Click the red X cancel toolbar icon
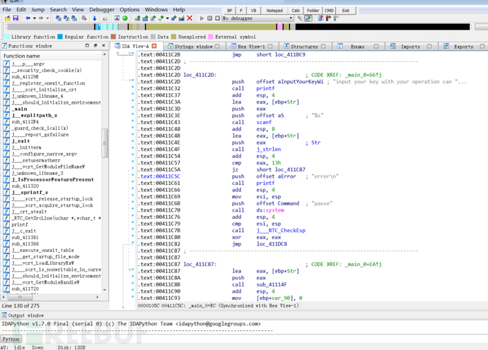The width and height of the screenshot is (488, 350). pyautogui.click(x=190, y=19)
